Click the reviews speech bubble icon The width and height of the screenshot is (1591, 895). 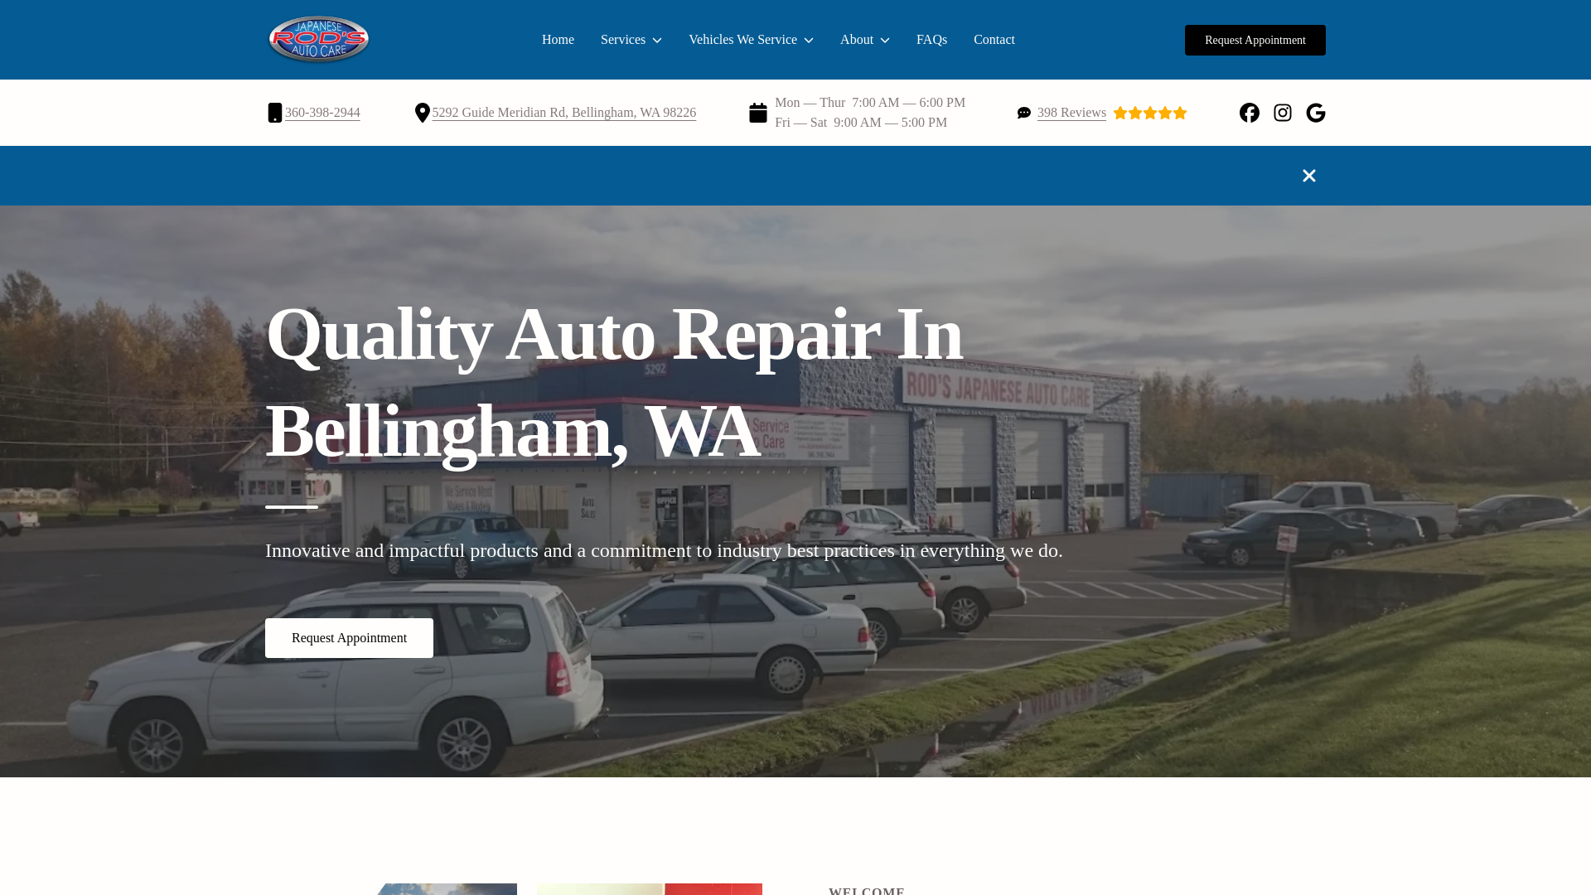[x=1024, y=113]
